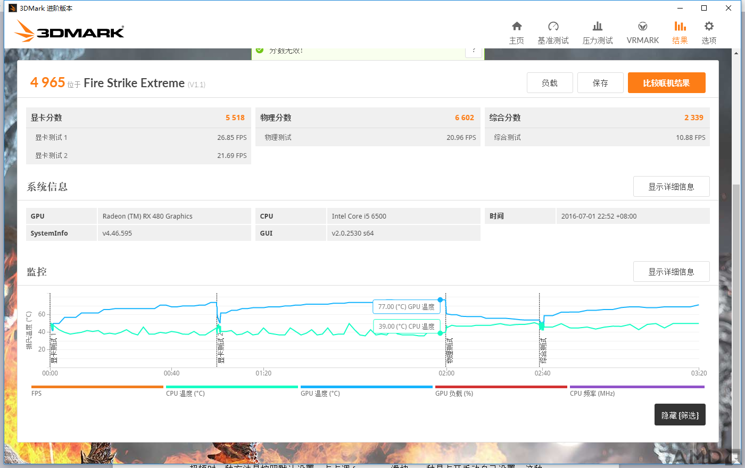Click the 综合测试 10.88 FPS row
This screenshot has height=468, width=745.
point(597,137)
